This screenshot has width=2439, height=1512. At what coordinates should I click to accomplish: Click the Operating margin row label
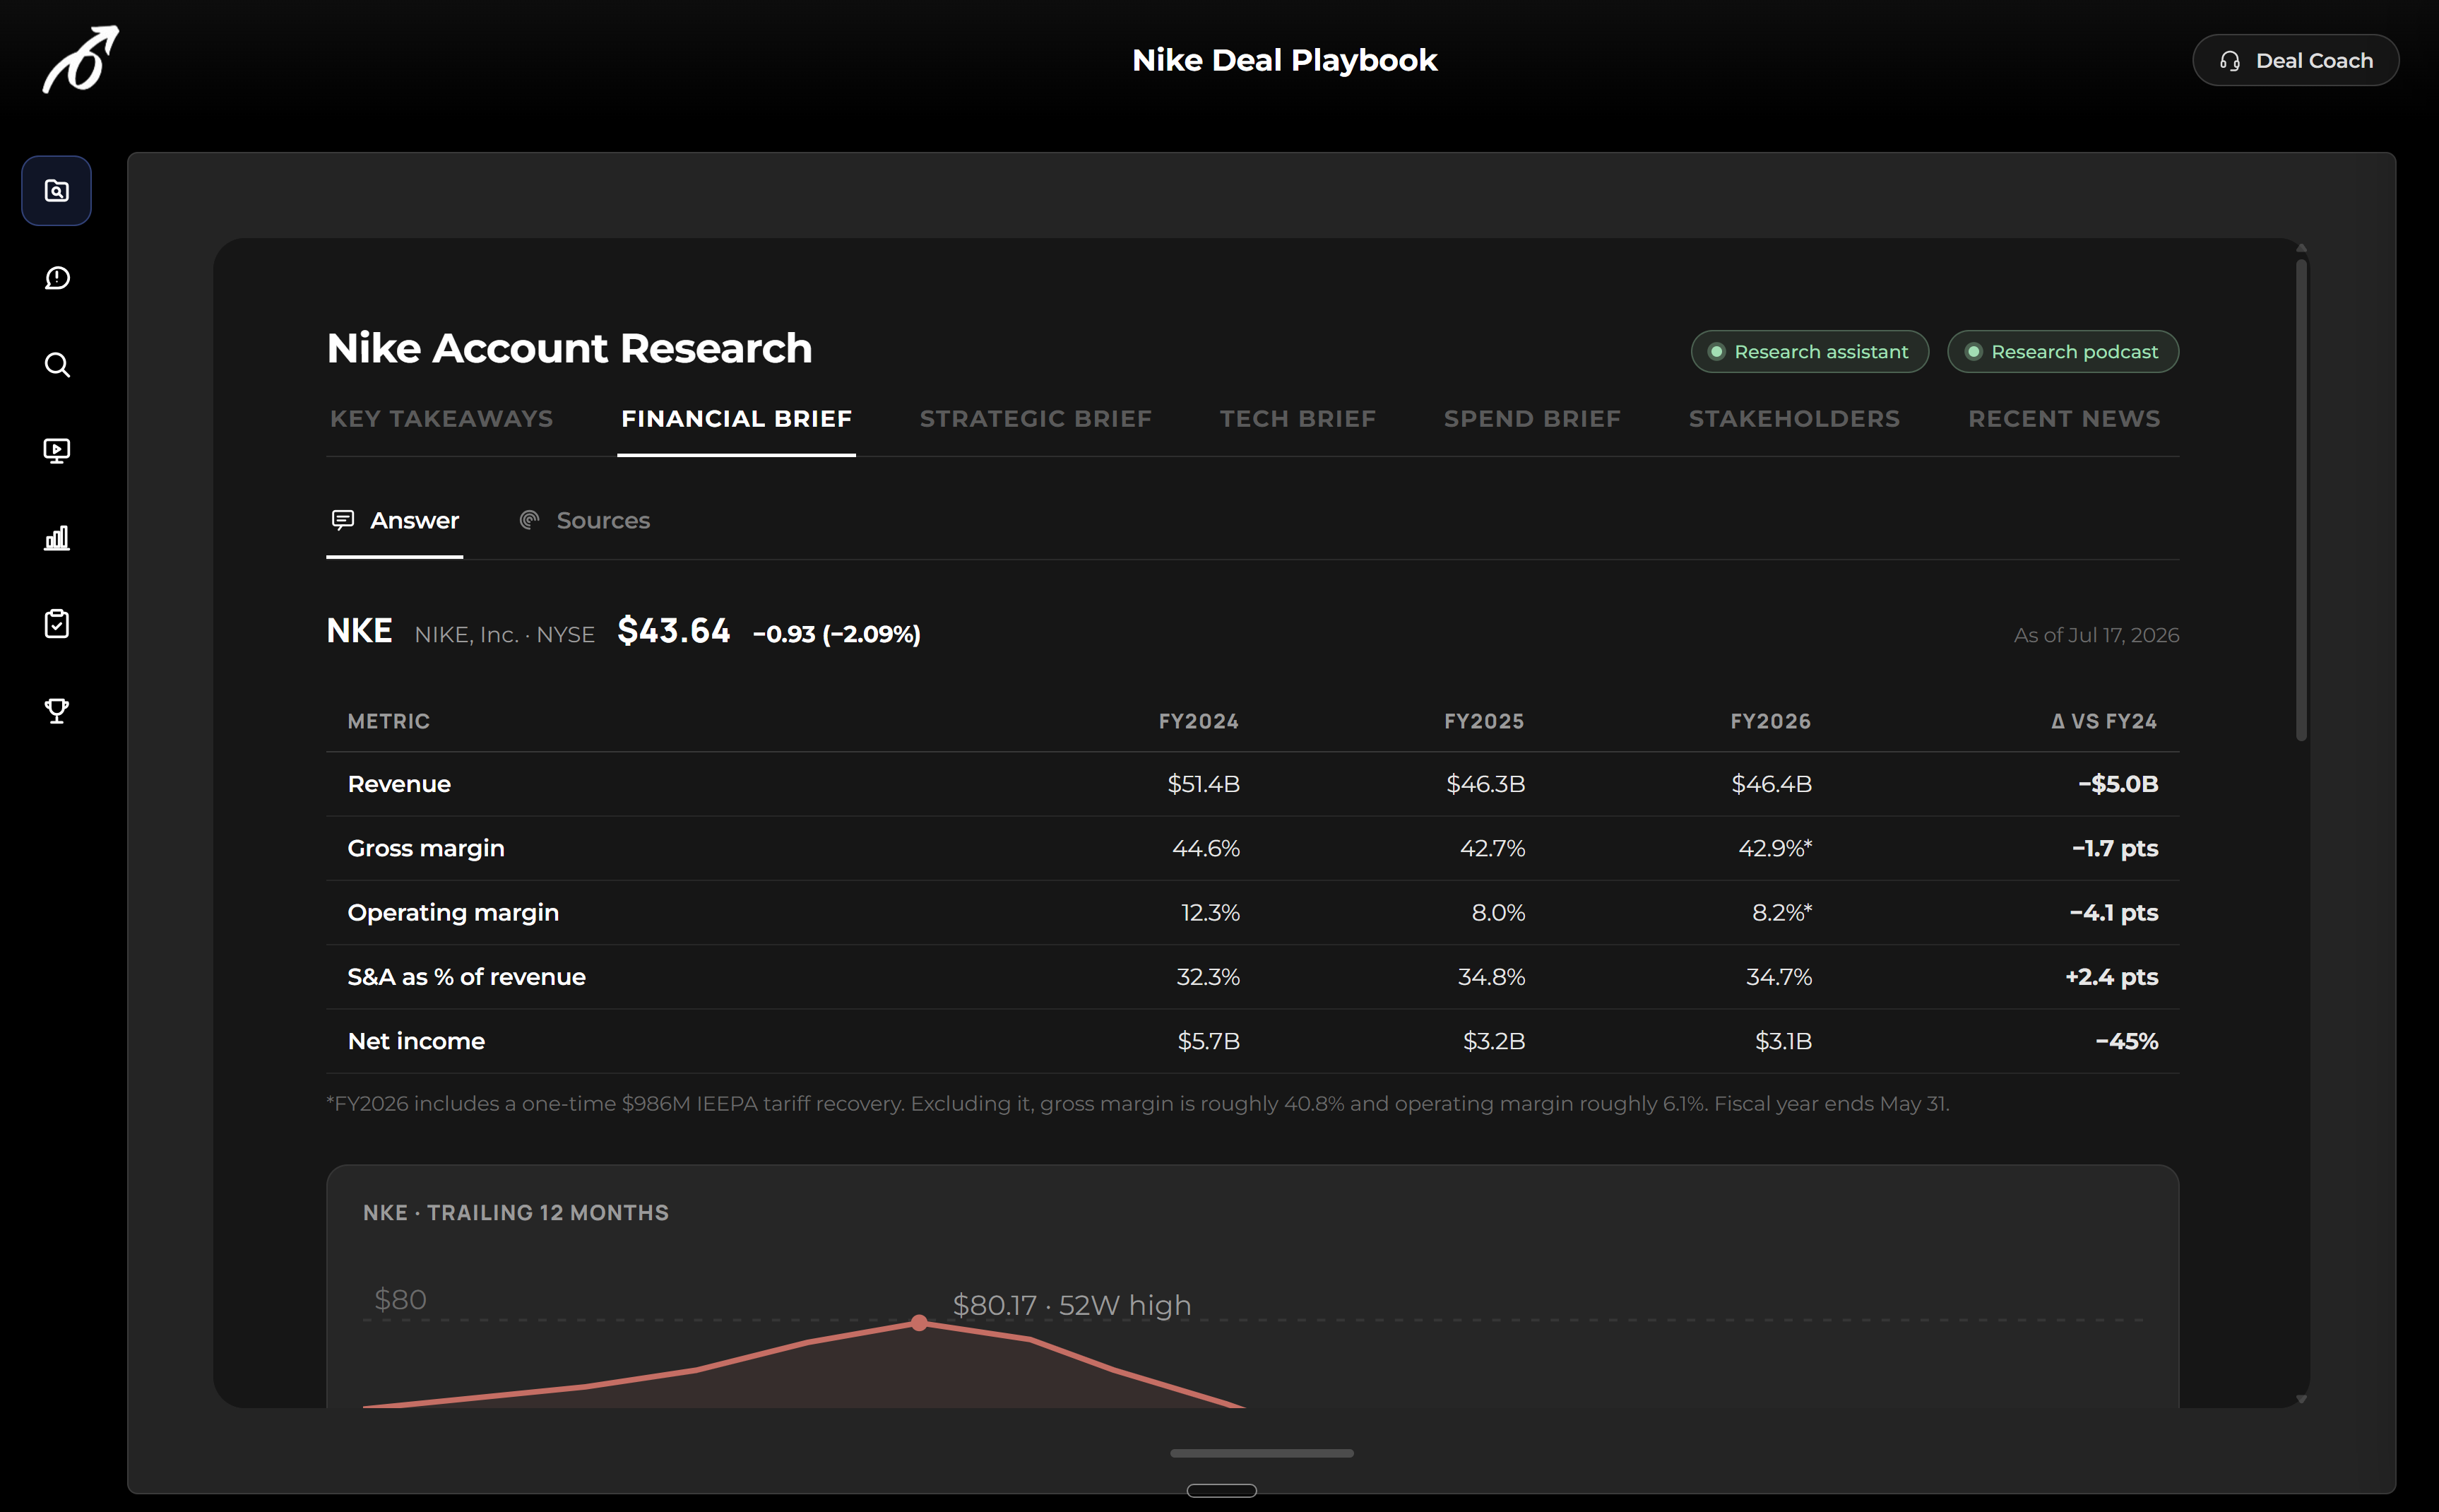click(x=453, y=913)
